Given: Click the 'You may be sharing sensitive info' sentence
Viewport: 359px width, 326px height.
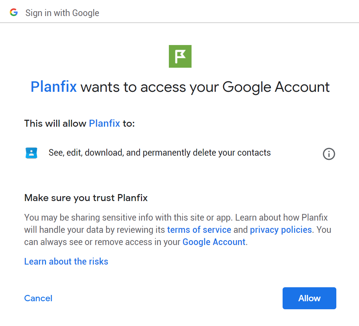Looking at the screenshot, I should click(128, 218).
